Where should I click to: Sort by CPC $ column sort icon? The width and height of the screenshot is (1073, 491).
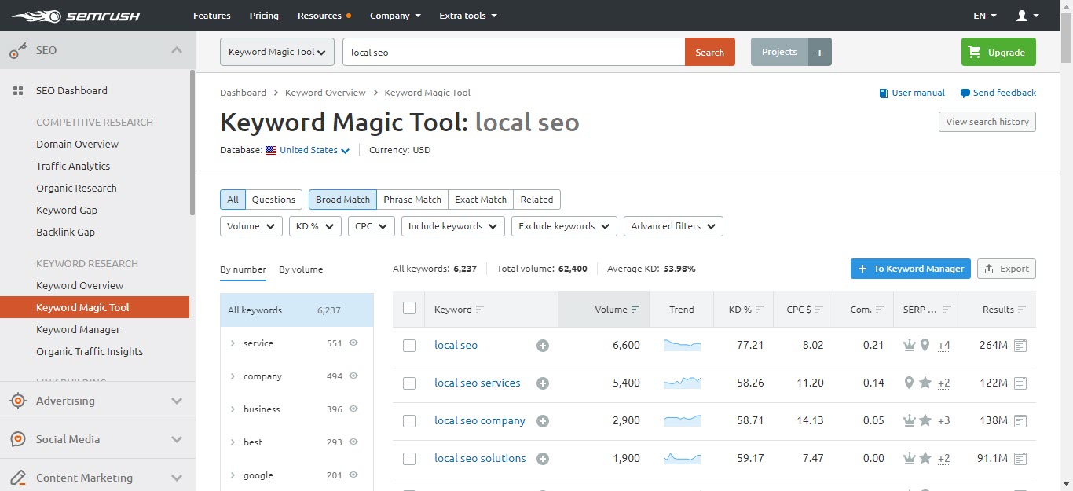click(820, 310)
